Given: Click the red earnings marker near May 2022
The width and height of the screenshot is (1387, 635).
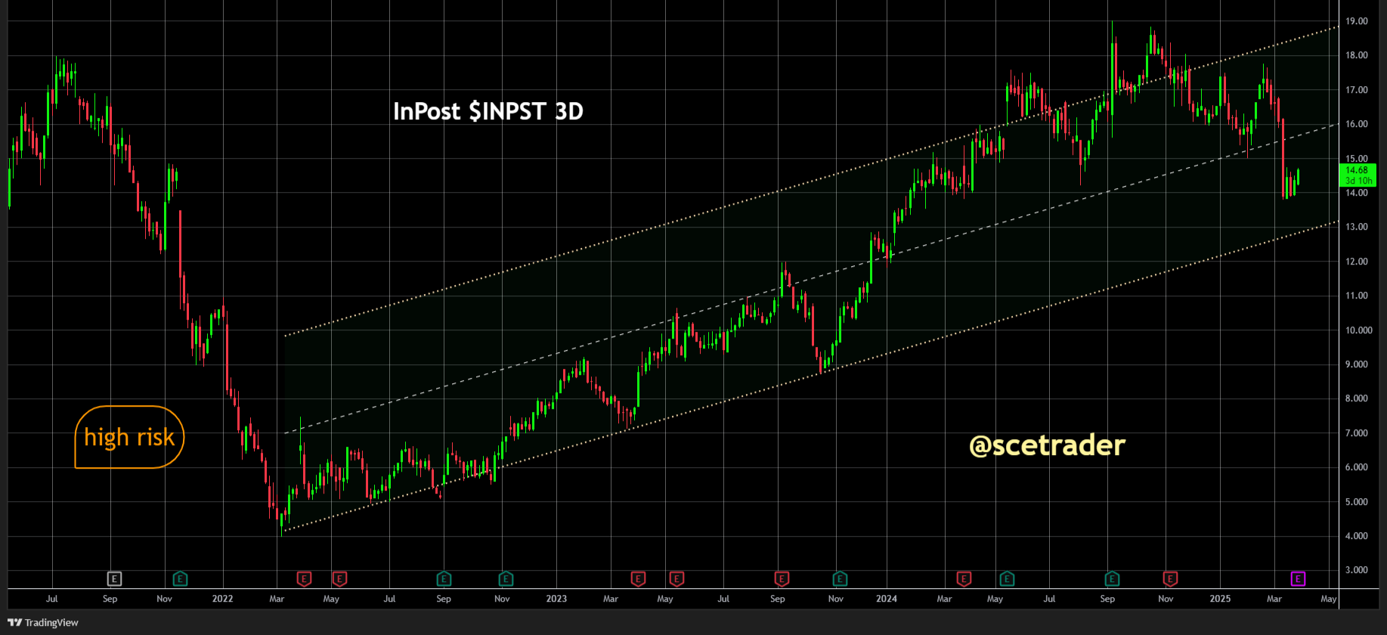Looking at the screenshot, I should click(340, 579).
